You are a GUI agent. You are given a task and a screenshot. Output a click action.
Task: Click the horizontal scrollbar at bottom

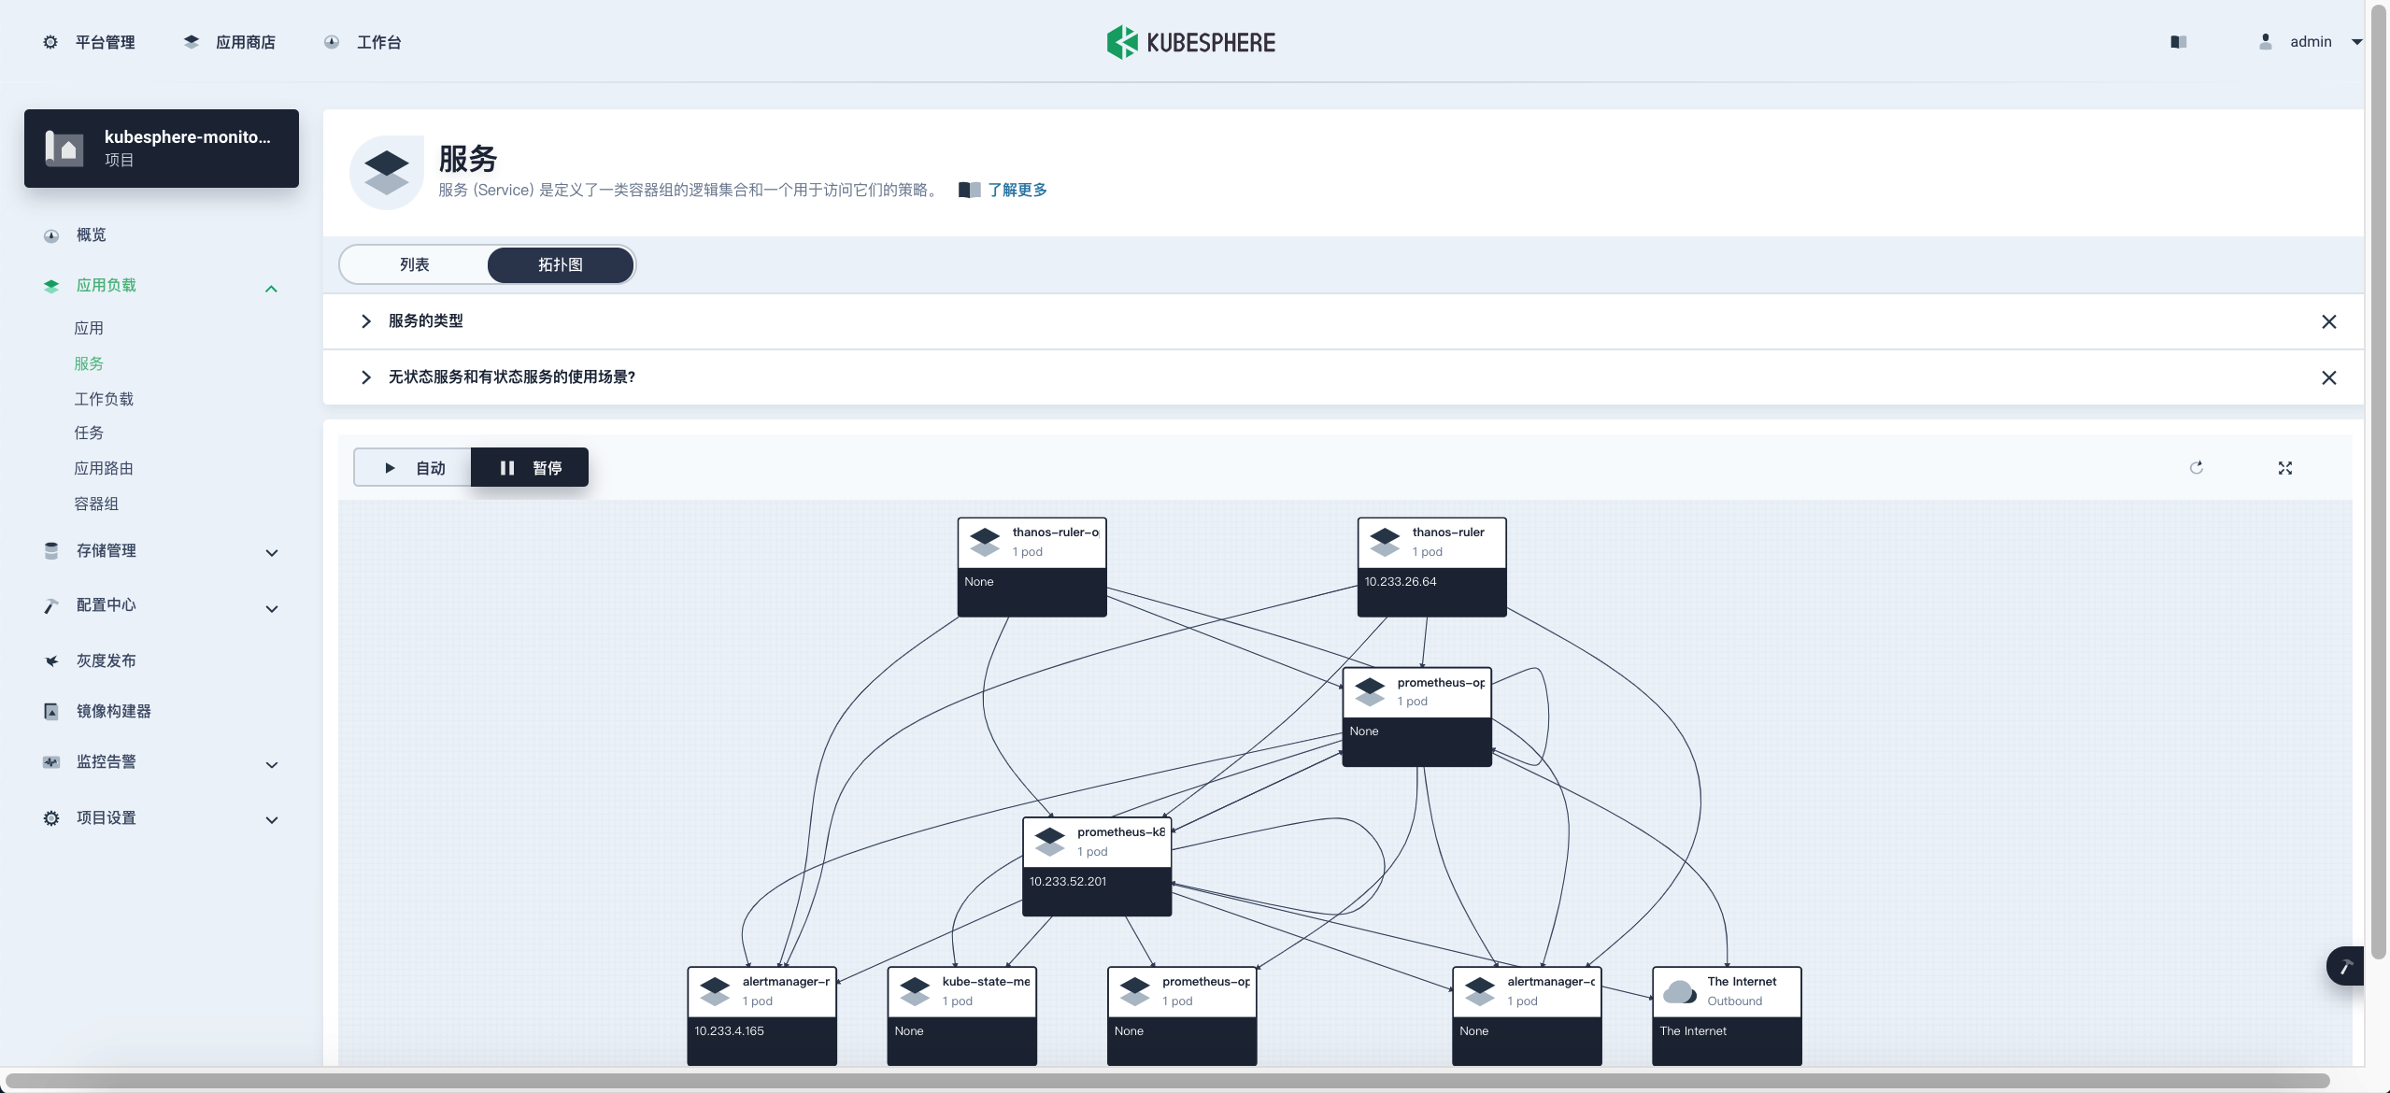pyautogui.click(x=1168, y=1081)
